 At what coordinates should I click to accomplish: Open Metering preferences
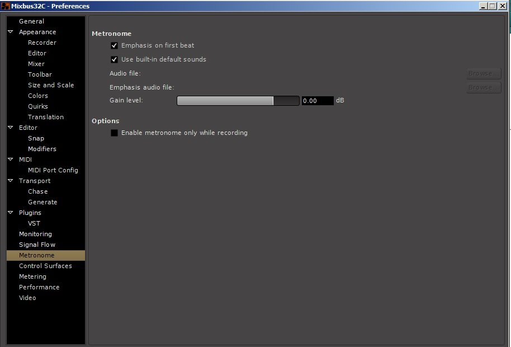pos(32,276)
